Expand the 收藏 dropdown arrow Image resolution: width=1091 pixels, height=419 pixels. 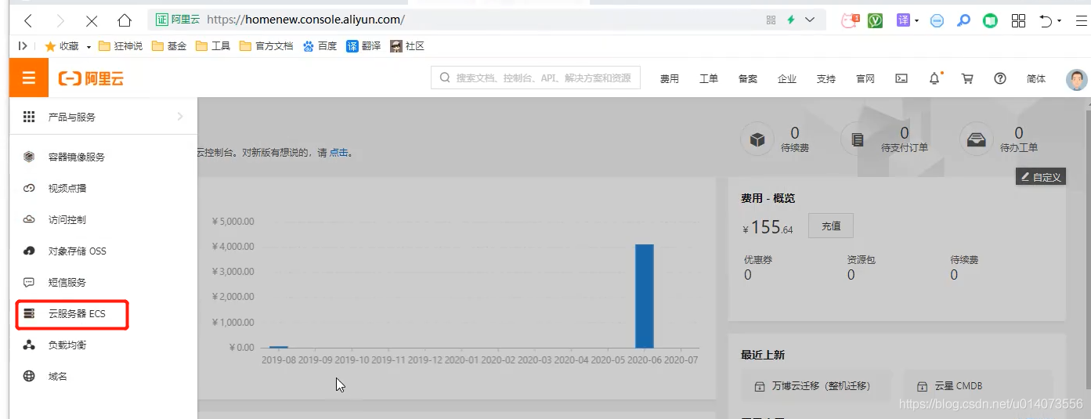click(x=89, y=47)
